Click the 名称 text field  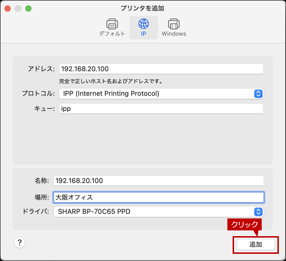(x=158, y=181)
